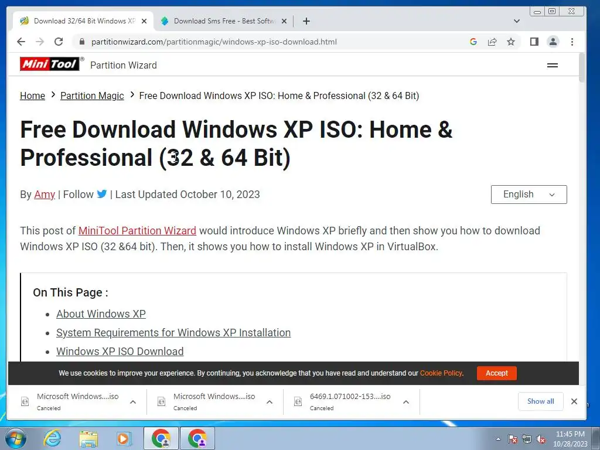Open the MiniTool Partition Wizard link
Image resolution: width=600 pixels, height=450 pixels.
(x=137, y=231)
